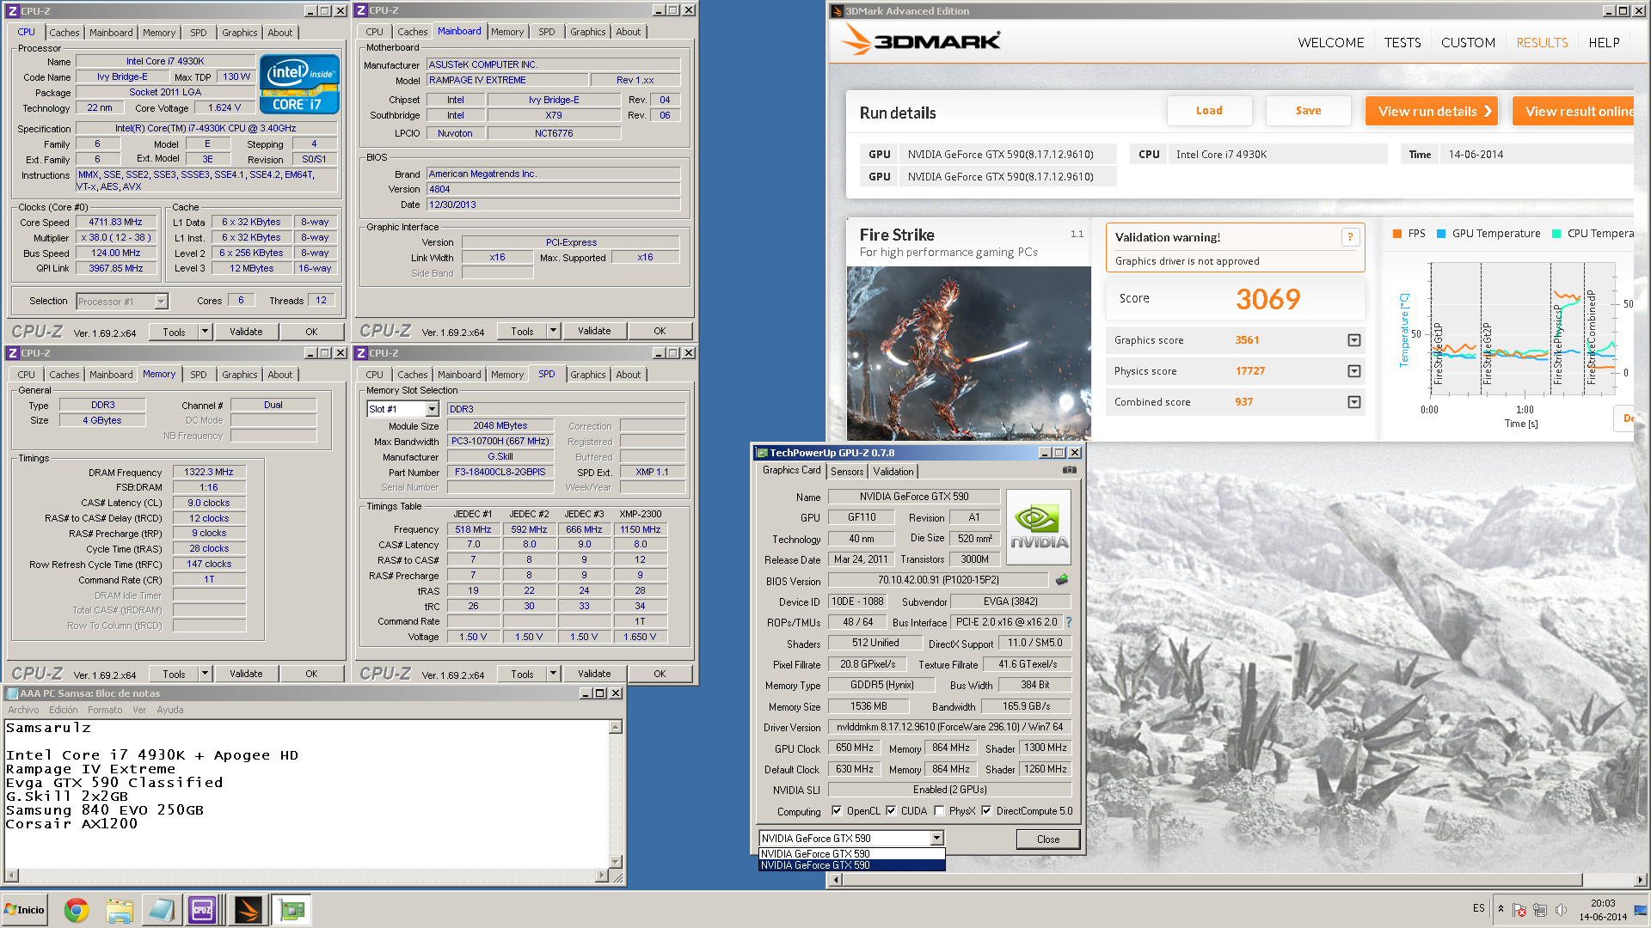Image resolution: width=1651 pixels, height=928 pixels.
Task: Toggle the CUDA checkbox in GPU-Z
Action: (x=891, y=810)
